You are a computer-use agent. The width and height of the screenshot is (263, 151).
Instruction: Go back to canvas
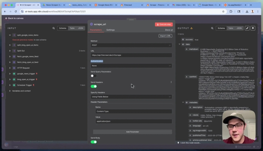pos(14,18)
